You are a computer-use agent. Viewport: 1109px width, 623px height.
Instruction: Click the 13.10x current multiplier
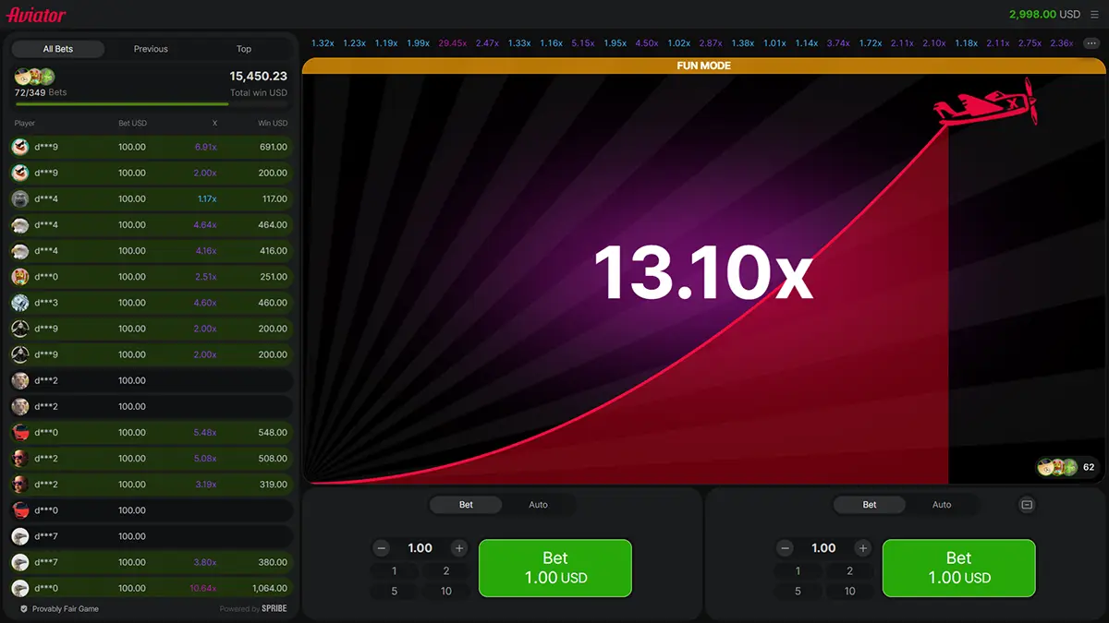702,274
